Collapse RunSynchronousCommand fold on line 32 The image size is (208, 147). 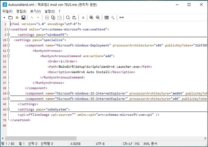coord(8,56)
